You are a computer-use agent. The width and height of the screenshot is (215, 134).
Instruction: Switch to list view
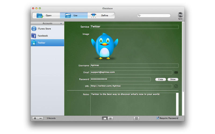[110, 118]
